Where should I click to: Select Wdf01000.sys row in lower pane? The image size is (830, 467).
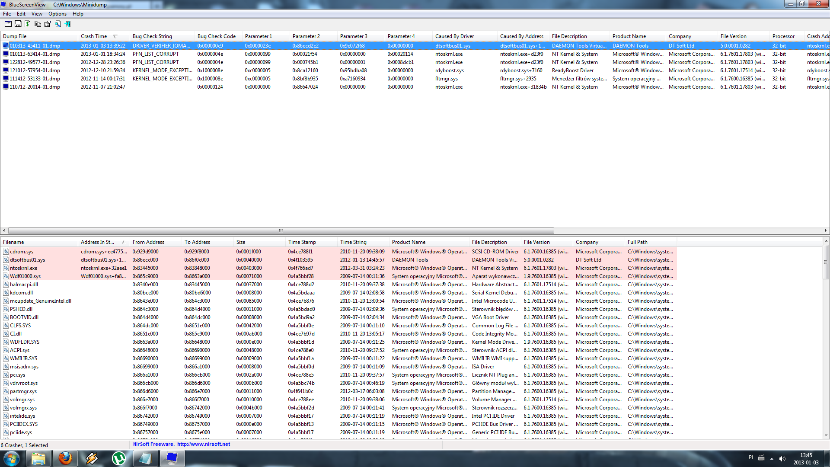pyautogui.click(x=338, y=276)
